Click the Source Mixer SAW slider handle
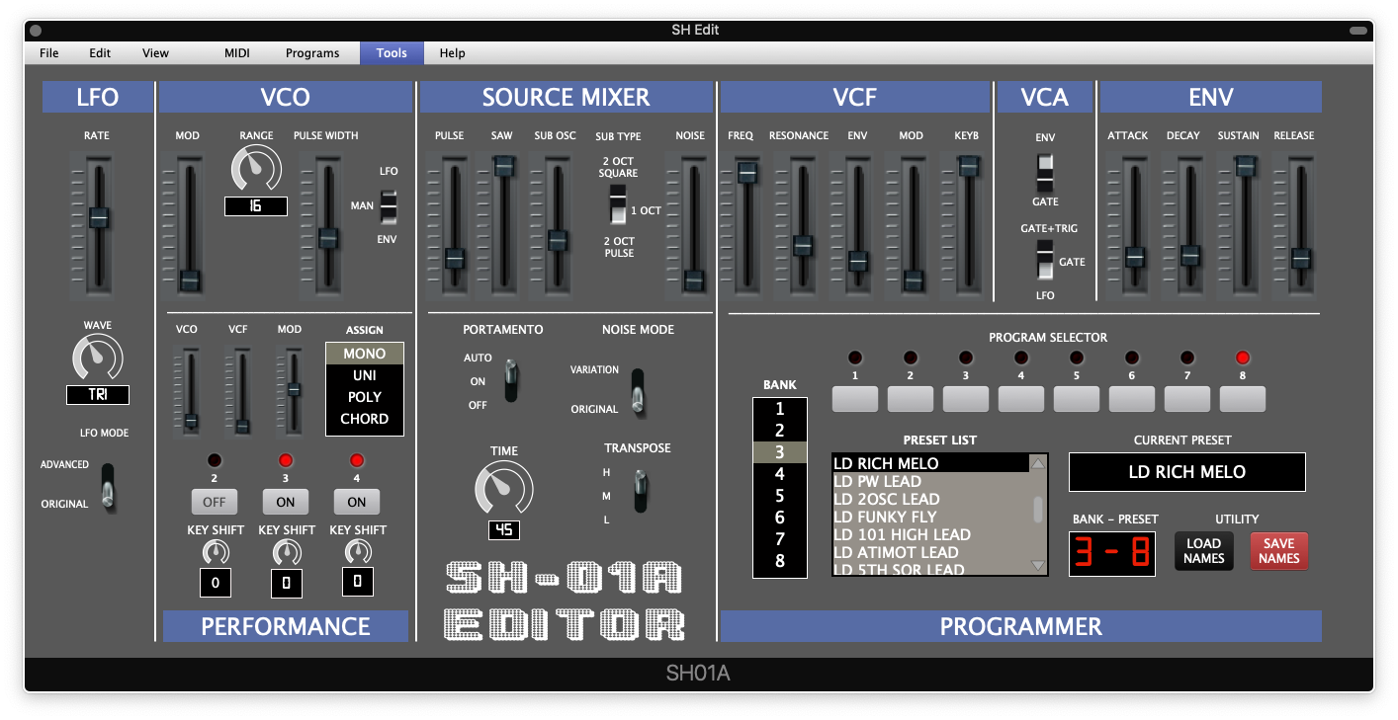Image resolution: width=1398 pixels, height=720 pixels. pyautogui.click(x=504, y=168)
